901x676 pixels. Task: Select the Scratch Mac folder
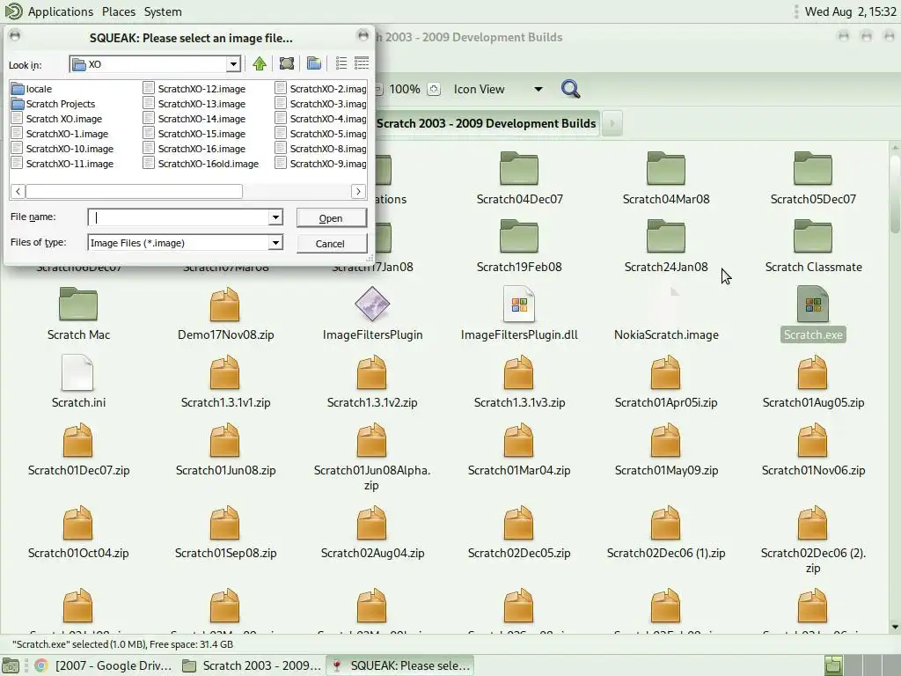(x=78, y=314)
